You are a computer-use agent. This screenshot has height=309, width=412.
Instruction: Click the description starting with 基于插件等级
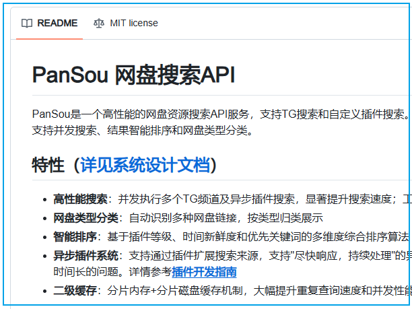coord(256,236)
